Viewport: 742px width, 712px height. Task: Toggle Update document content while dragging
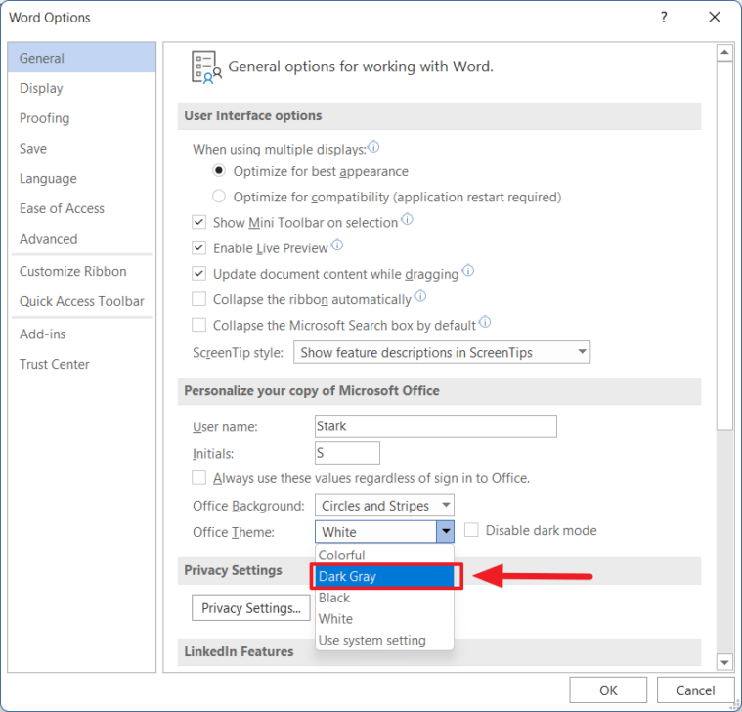click(x=198, y=273)
